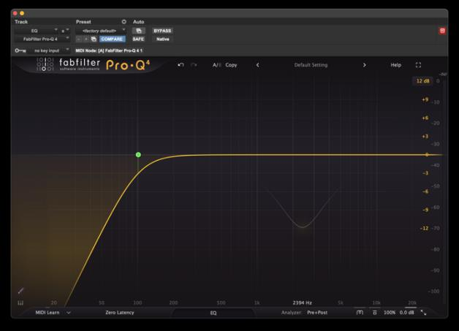Open the plug-in automation enable icon
This screenshot has width=459, height=331.
point(139,31)
